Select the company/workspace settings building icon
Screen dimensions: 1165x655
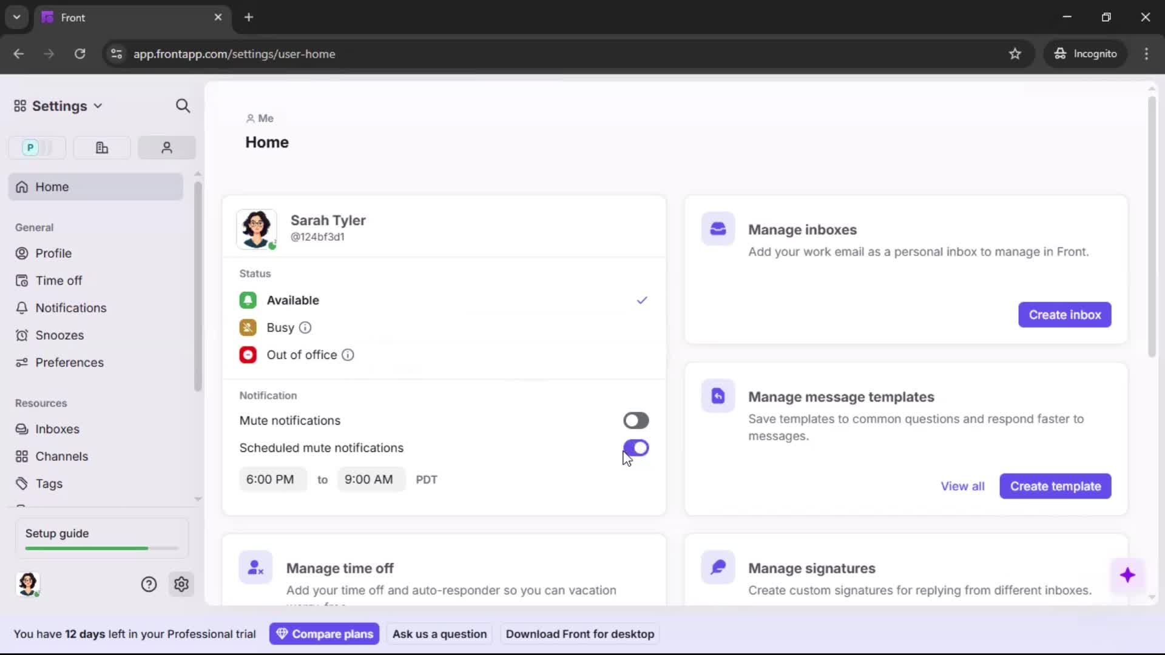[x=101, y=147]
